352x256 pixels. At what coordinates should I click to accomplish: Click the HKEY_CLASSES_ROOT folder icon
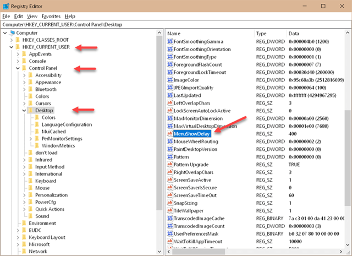(x=18, y=40)
